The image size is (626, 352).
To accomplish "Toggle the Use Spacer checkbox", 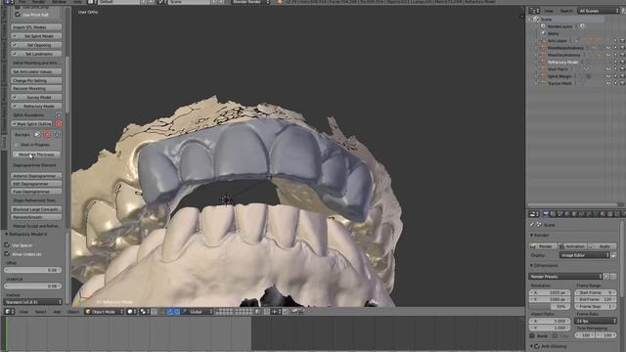I will coord(7,245).
